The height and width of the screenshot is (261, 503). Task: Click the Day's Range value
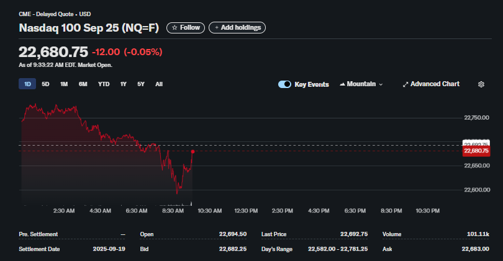(338, 249)
